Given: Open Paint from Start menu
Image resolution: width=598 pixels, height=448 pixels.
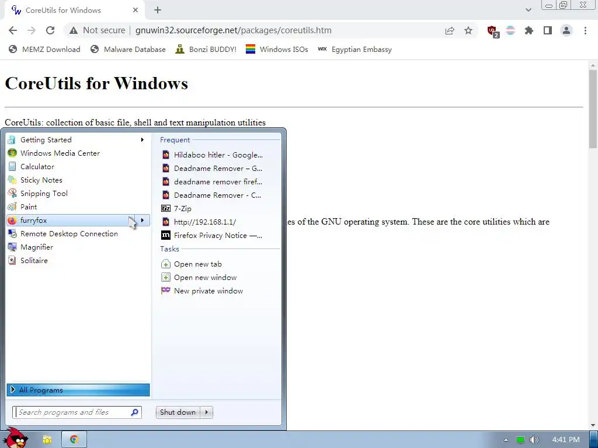Looking at the screenshot, I should [x=78, y=207].
